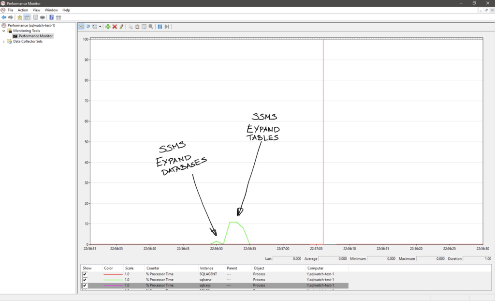
Task: Uncheck Show box for sqlceip counter
Action: 85,285
